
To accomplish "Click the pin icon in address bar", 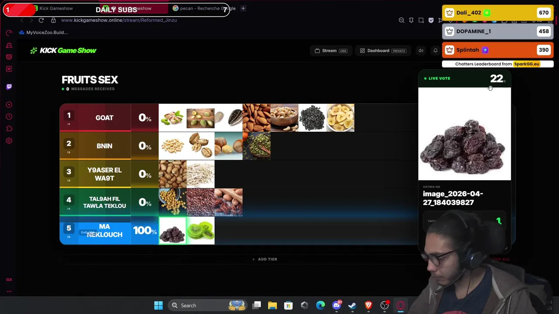I will tap(411, 20).
